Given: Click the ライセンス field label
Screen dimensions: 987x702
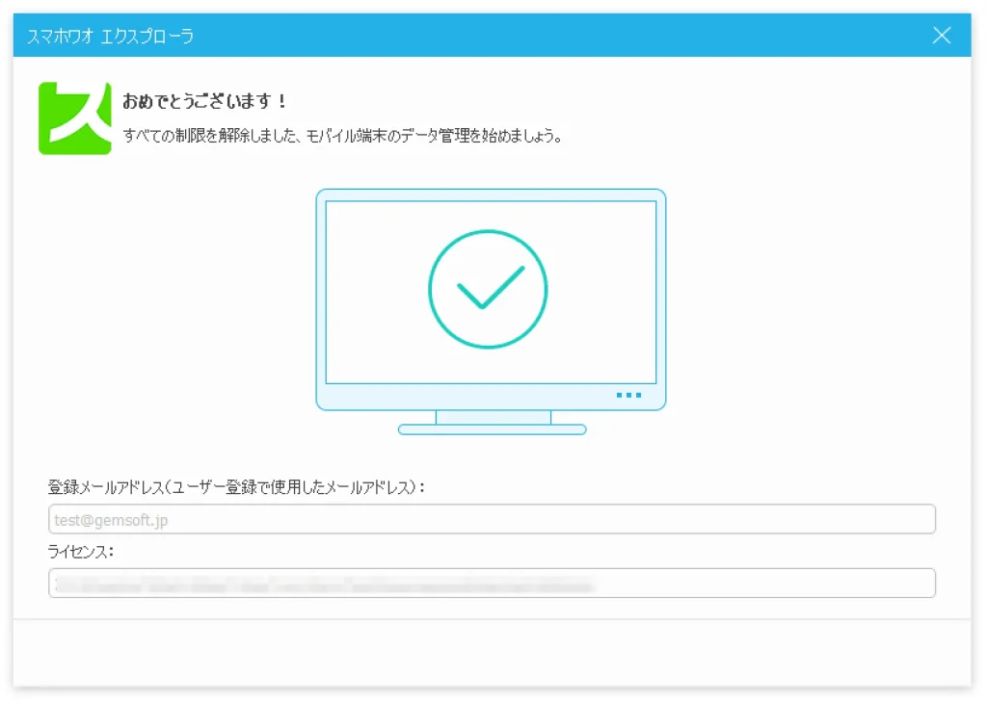Looking at the screenshot, I should [x=81, y=551].
